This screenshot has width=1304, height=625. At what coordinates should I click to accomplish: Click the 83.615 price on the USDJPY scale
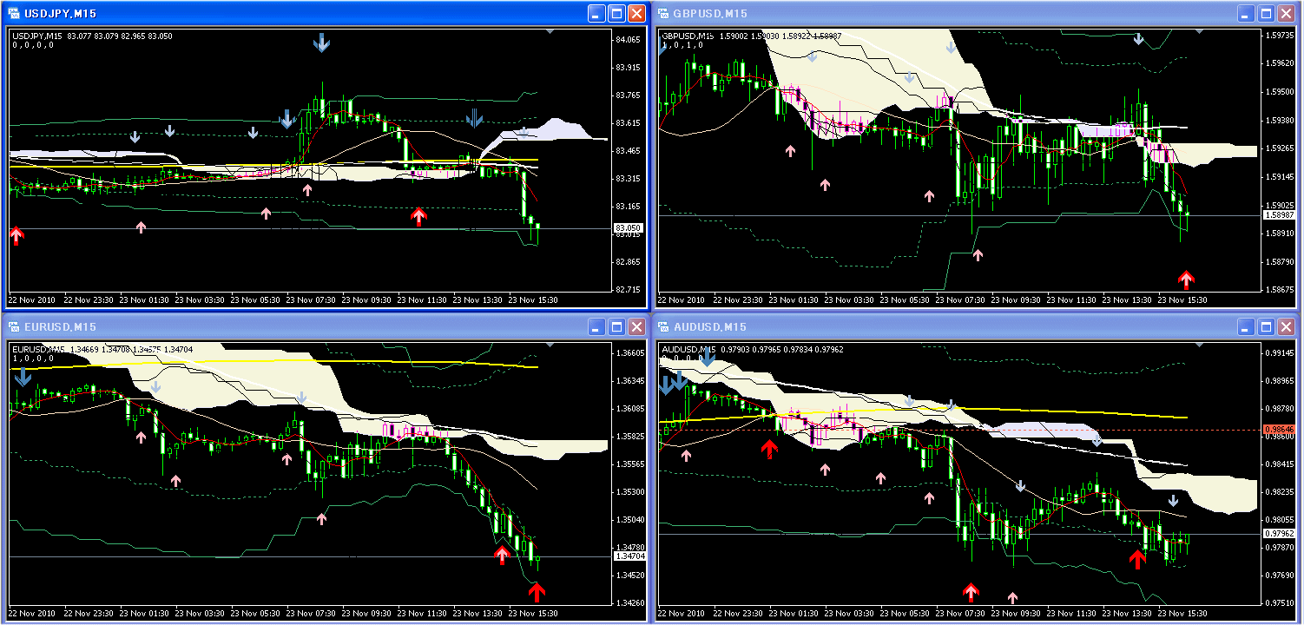628,123
